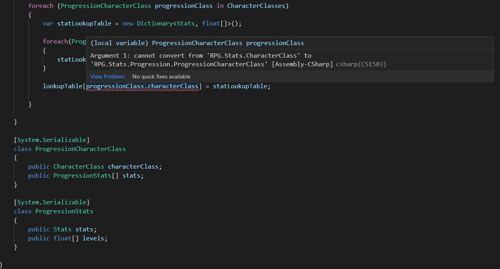Select the ProgressionCharacterClass class name
This screenshot has height=269, width=500.
coord(80,149)
